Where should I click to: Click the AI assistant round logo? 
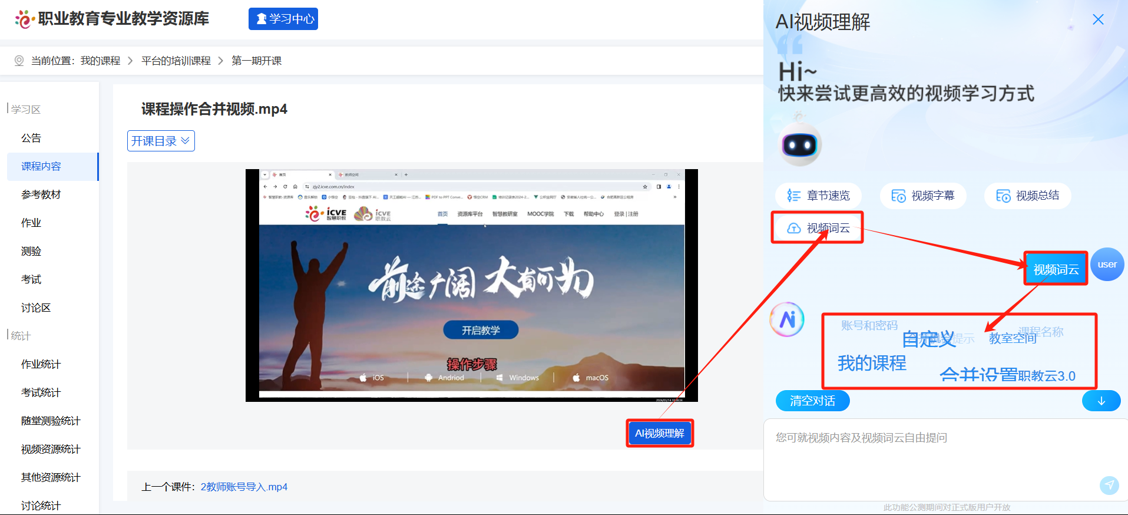[787, 320]
